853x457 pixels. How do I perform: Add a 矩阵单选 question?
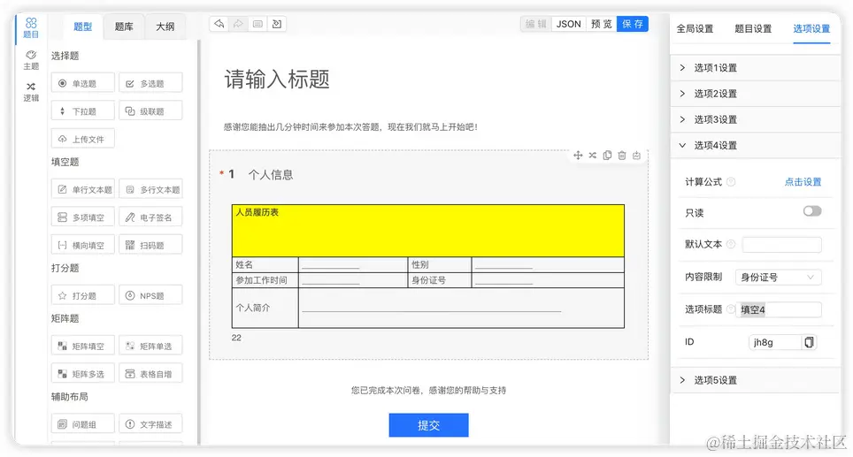[x=150, y=346]
